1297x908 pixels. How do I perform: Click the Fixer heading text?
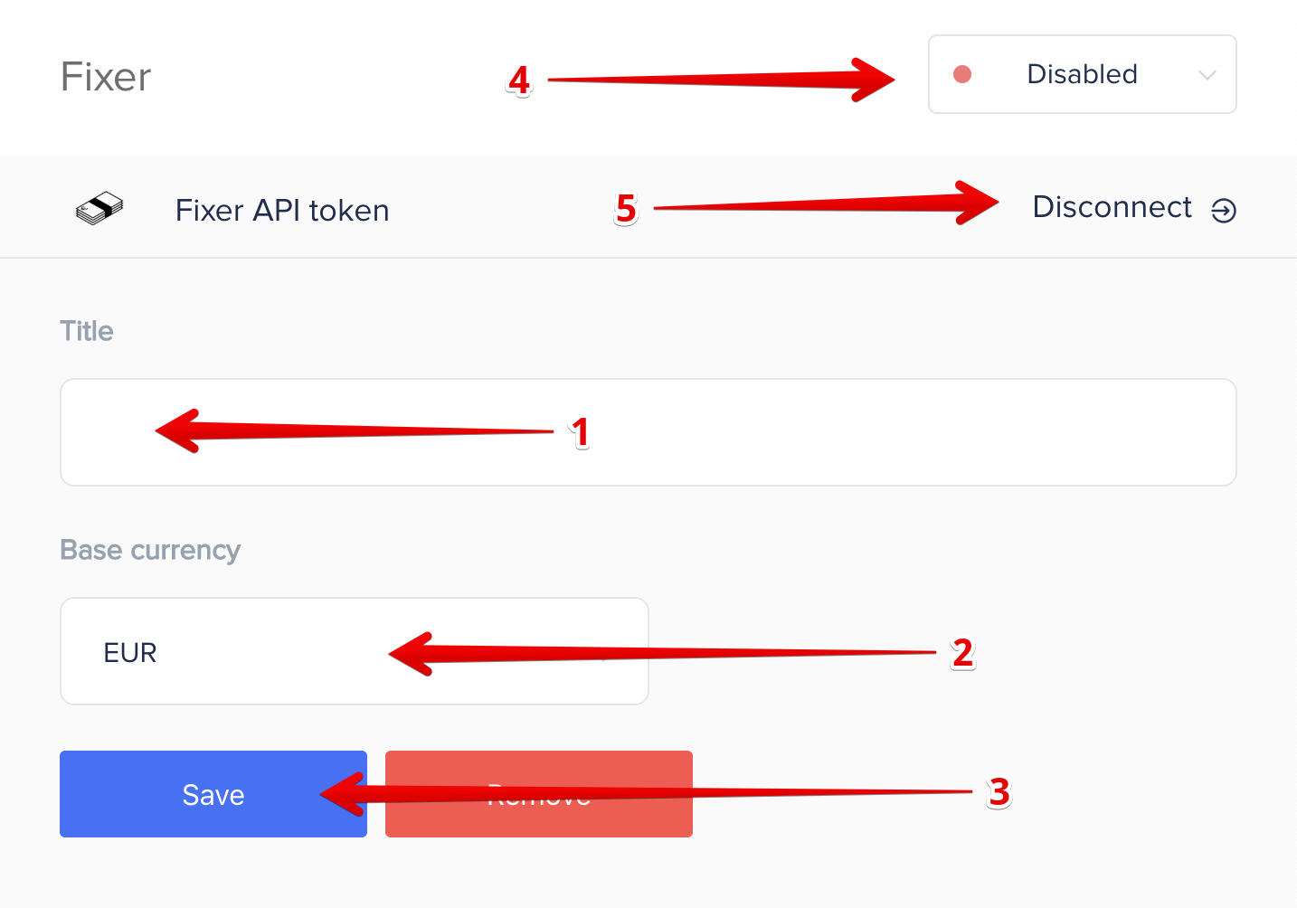tap(106, 77)
